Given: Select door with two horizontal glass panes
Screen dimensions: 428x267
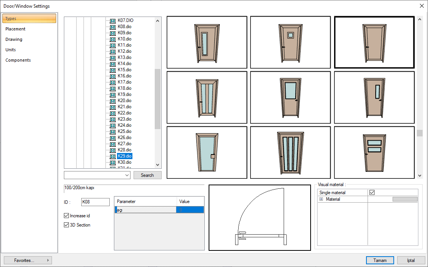Looking at the screenshot, I should (x=374, y=152).
